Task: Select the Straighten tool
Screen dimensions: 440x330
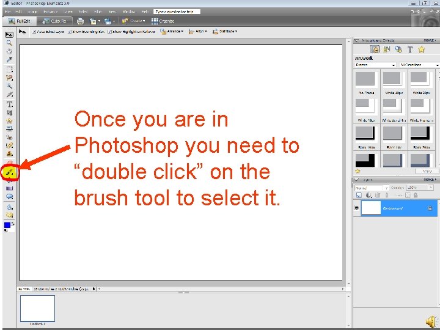Action: pos(9,129)
